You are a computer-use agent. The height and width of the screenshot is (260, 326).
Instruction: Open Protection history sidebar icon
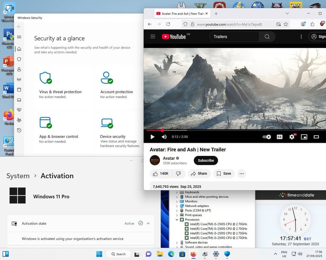coord(19,130)
